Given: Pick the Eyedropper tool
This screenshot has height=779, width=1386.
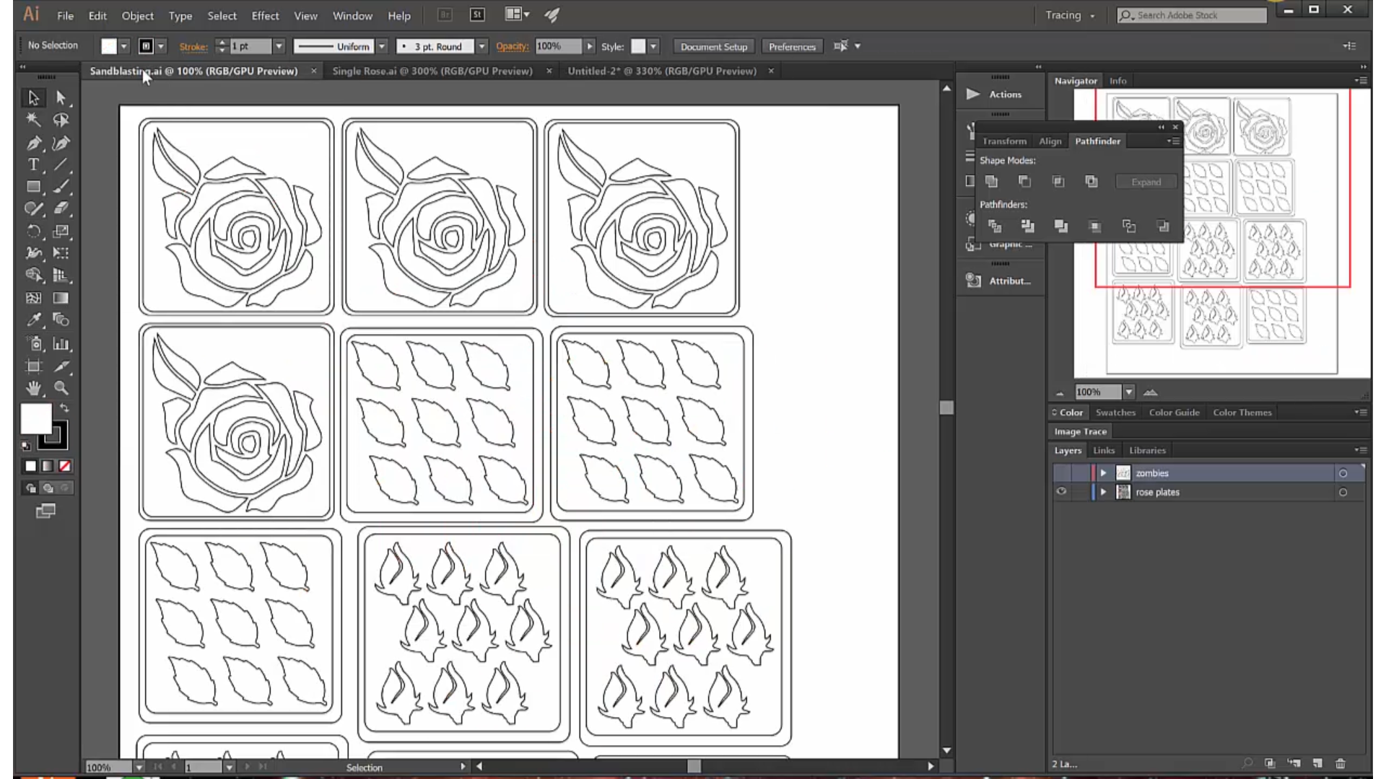Looking at the screenshot, I should click(34, 317).
